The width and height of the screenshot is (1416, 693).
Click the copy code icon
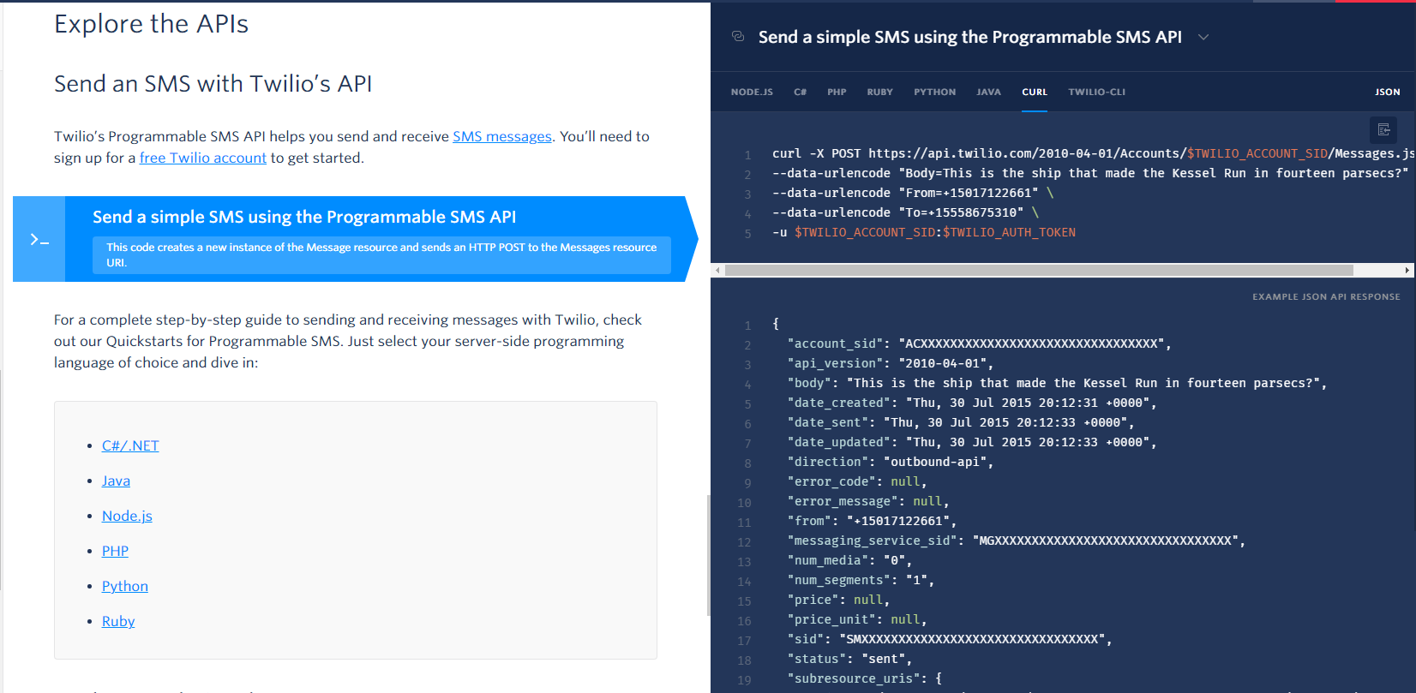pos(1383,129)
